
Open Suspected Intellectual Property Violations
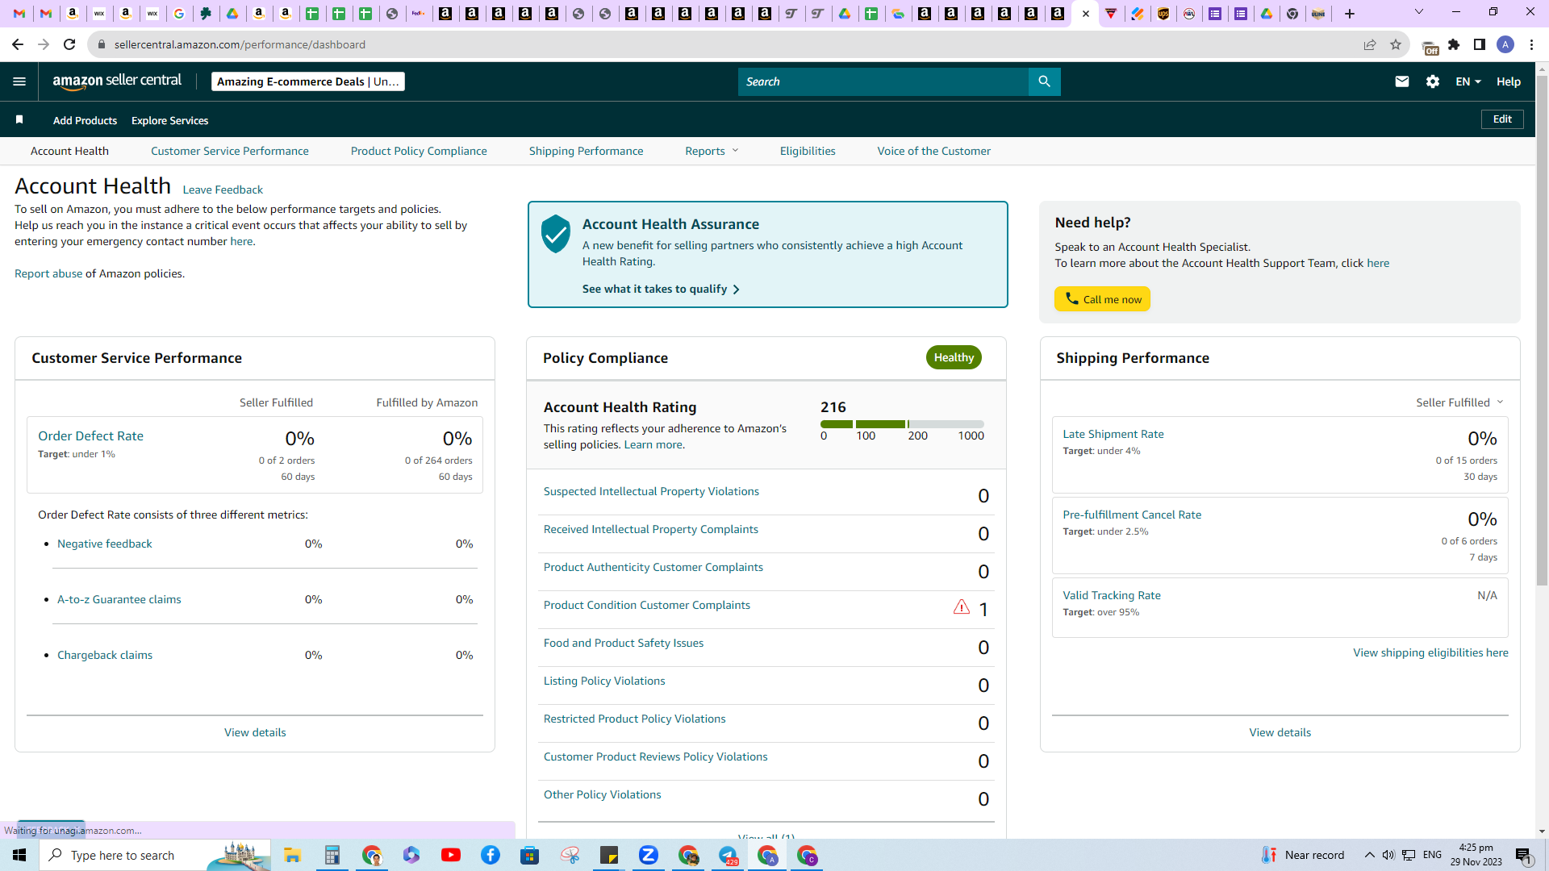click(651, 491)
